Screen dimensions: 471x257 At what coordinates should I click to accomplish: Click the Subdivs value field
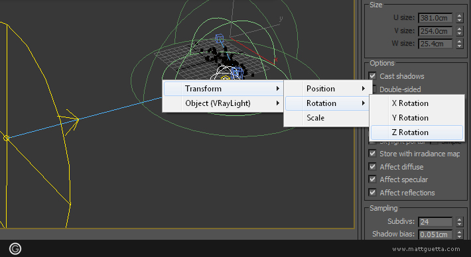pyautogui.click(x=435, y=222)
